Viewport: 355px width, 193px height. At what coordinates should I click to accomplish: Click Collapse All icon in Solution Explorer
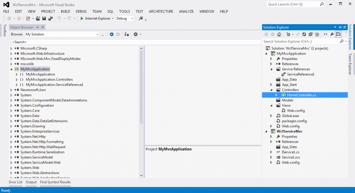click(x=311, y=34)
